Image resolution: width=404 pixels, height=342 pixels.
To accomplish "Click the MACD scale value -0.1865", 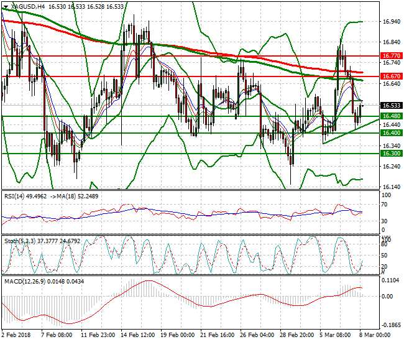I will pyautogui.click(x=391, y=325).
